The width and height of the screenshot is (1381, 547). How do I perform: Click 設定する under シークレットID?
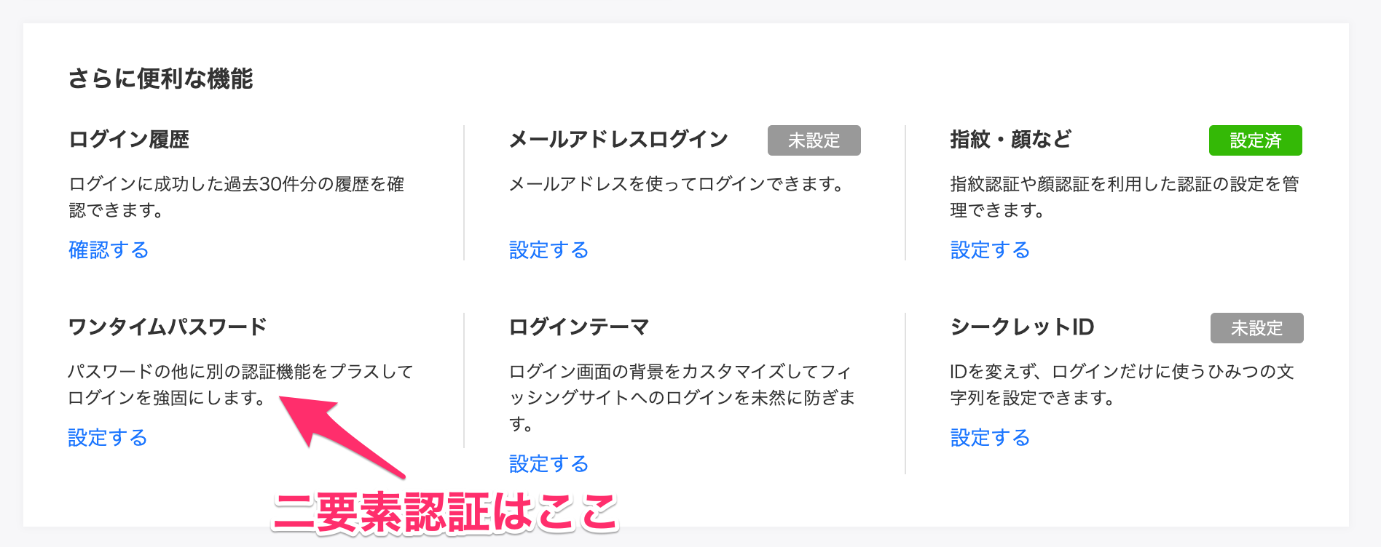click(989, 438)
